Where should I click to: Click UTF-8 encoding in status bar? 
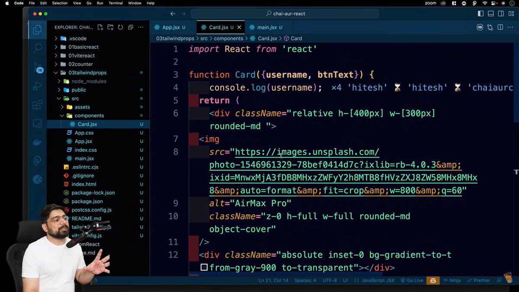click(x=329, y=280)
